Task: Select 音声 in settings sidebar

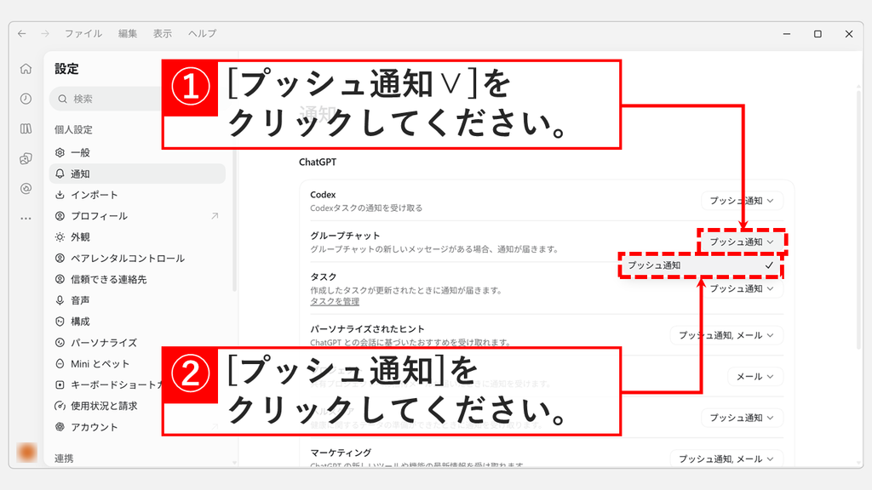Action: tap(137, 300)
